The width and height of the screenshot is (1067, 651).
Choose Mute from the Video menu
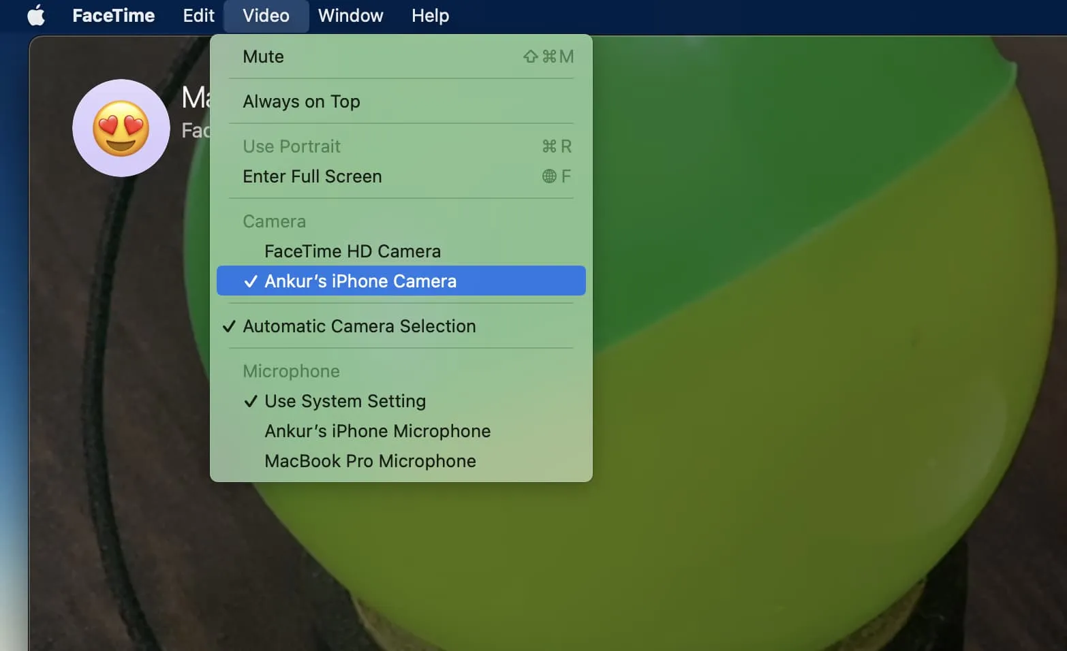click(x=401, y=57)
